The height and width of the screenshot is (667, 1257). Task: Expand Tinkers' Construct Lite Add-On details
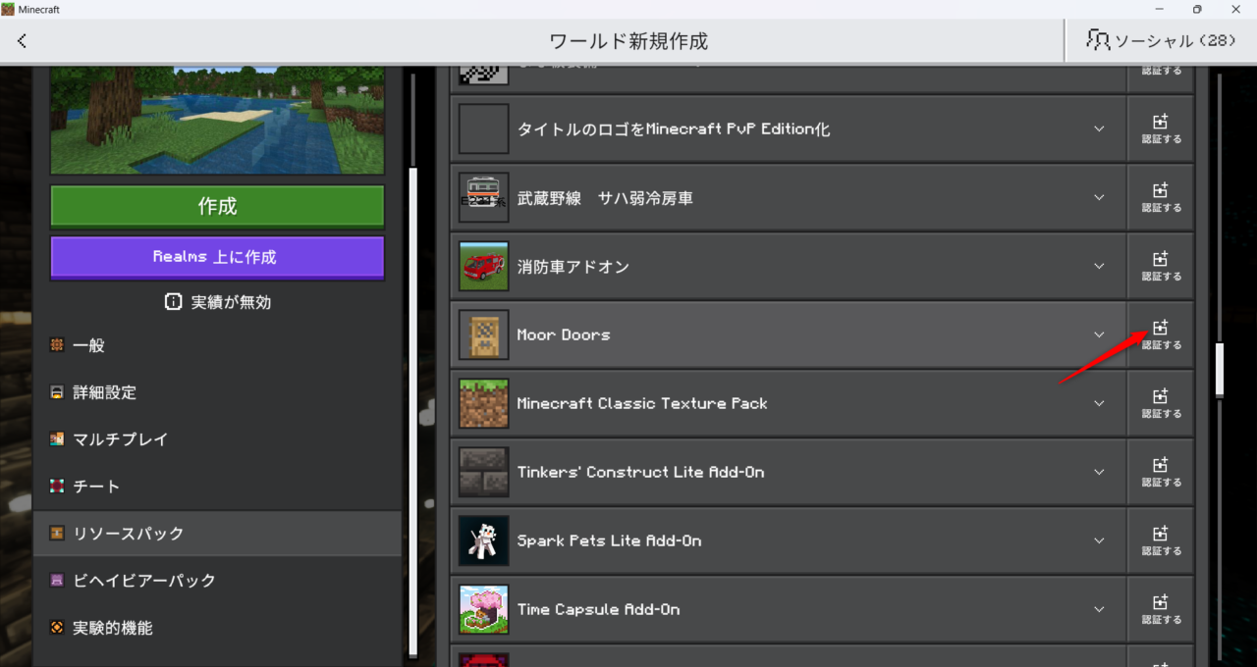1099,472
